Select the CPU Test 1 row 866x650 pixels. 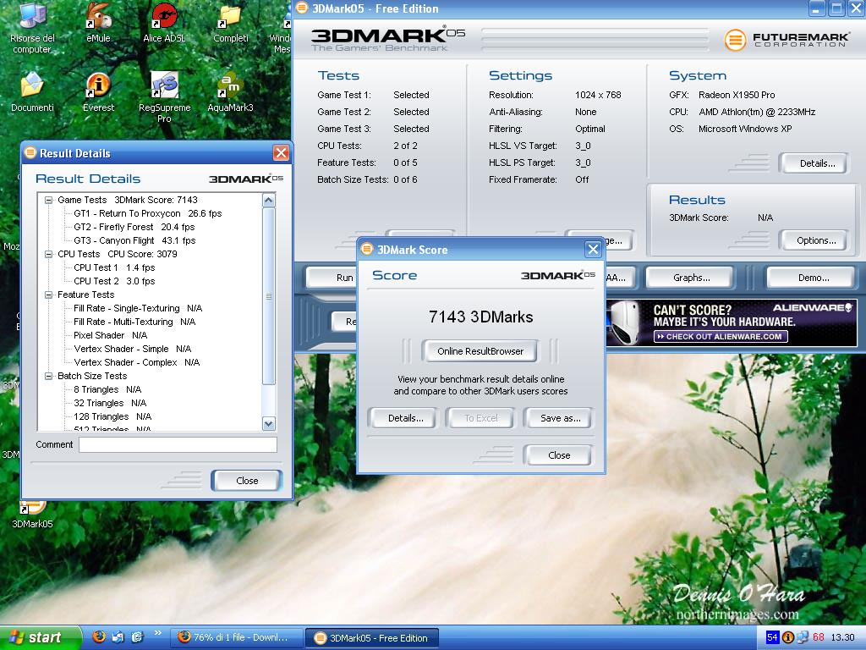114,267
